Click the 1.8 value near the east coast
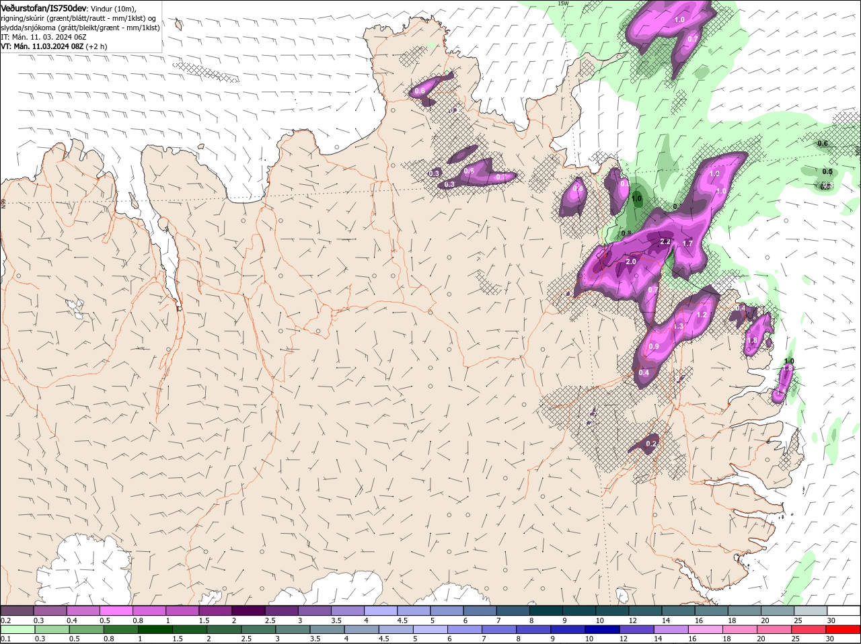The width and height of the screenshot is (861, 644). 752,341
